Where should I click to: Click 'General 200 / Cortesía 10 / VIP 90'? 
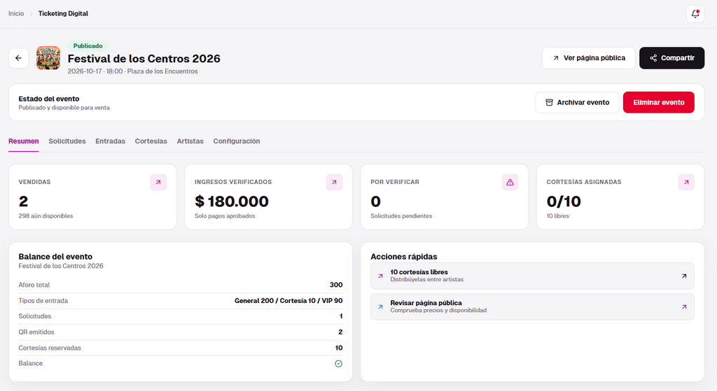(288, 301)
